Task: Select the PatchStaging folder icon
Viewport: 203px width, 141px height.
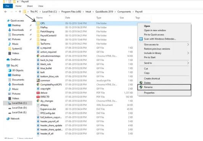Action: coord(38,32)
